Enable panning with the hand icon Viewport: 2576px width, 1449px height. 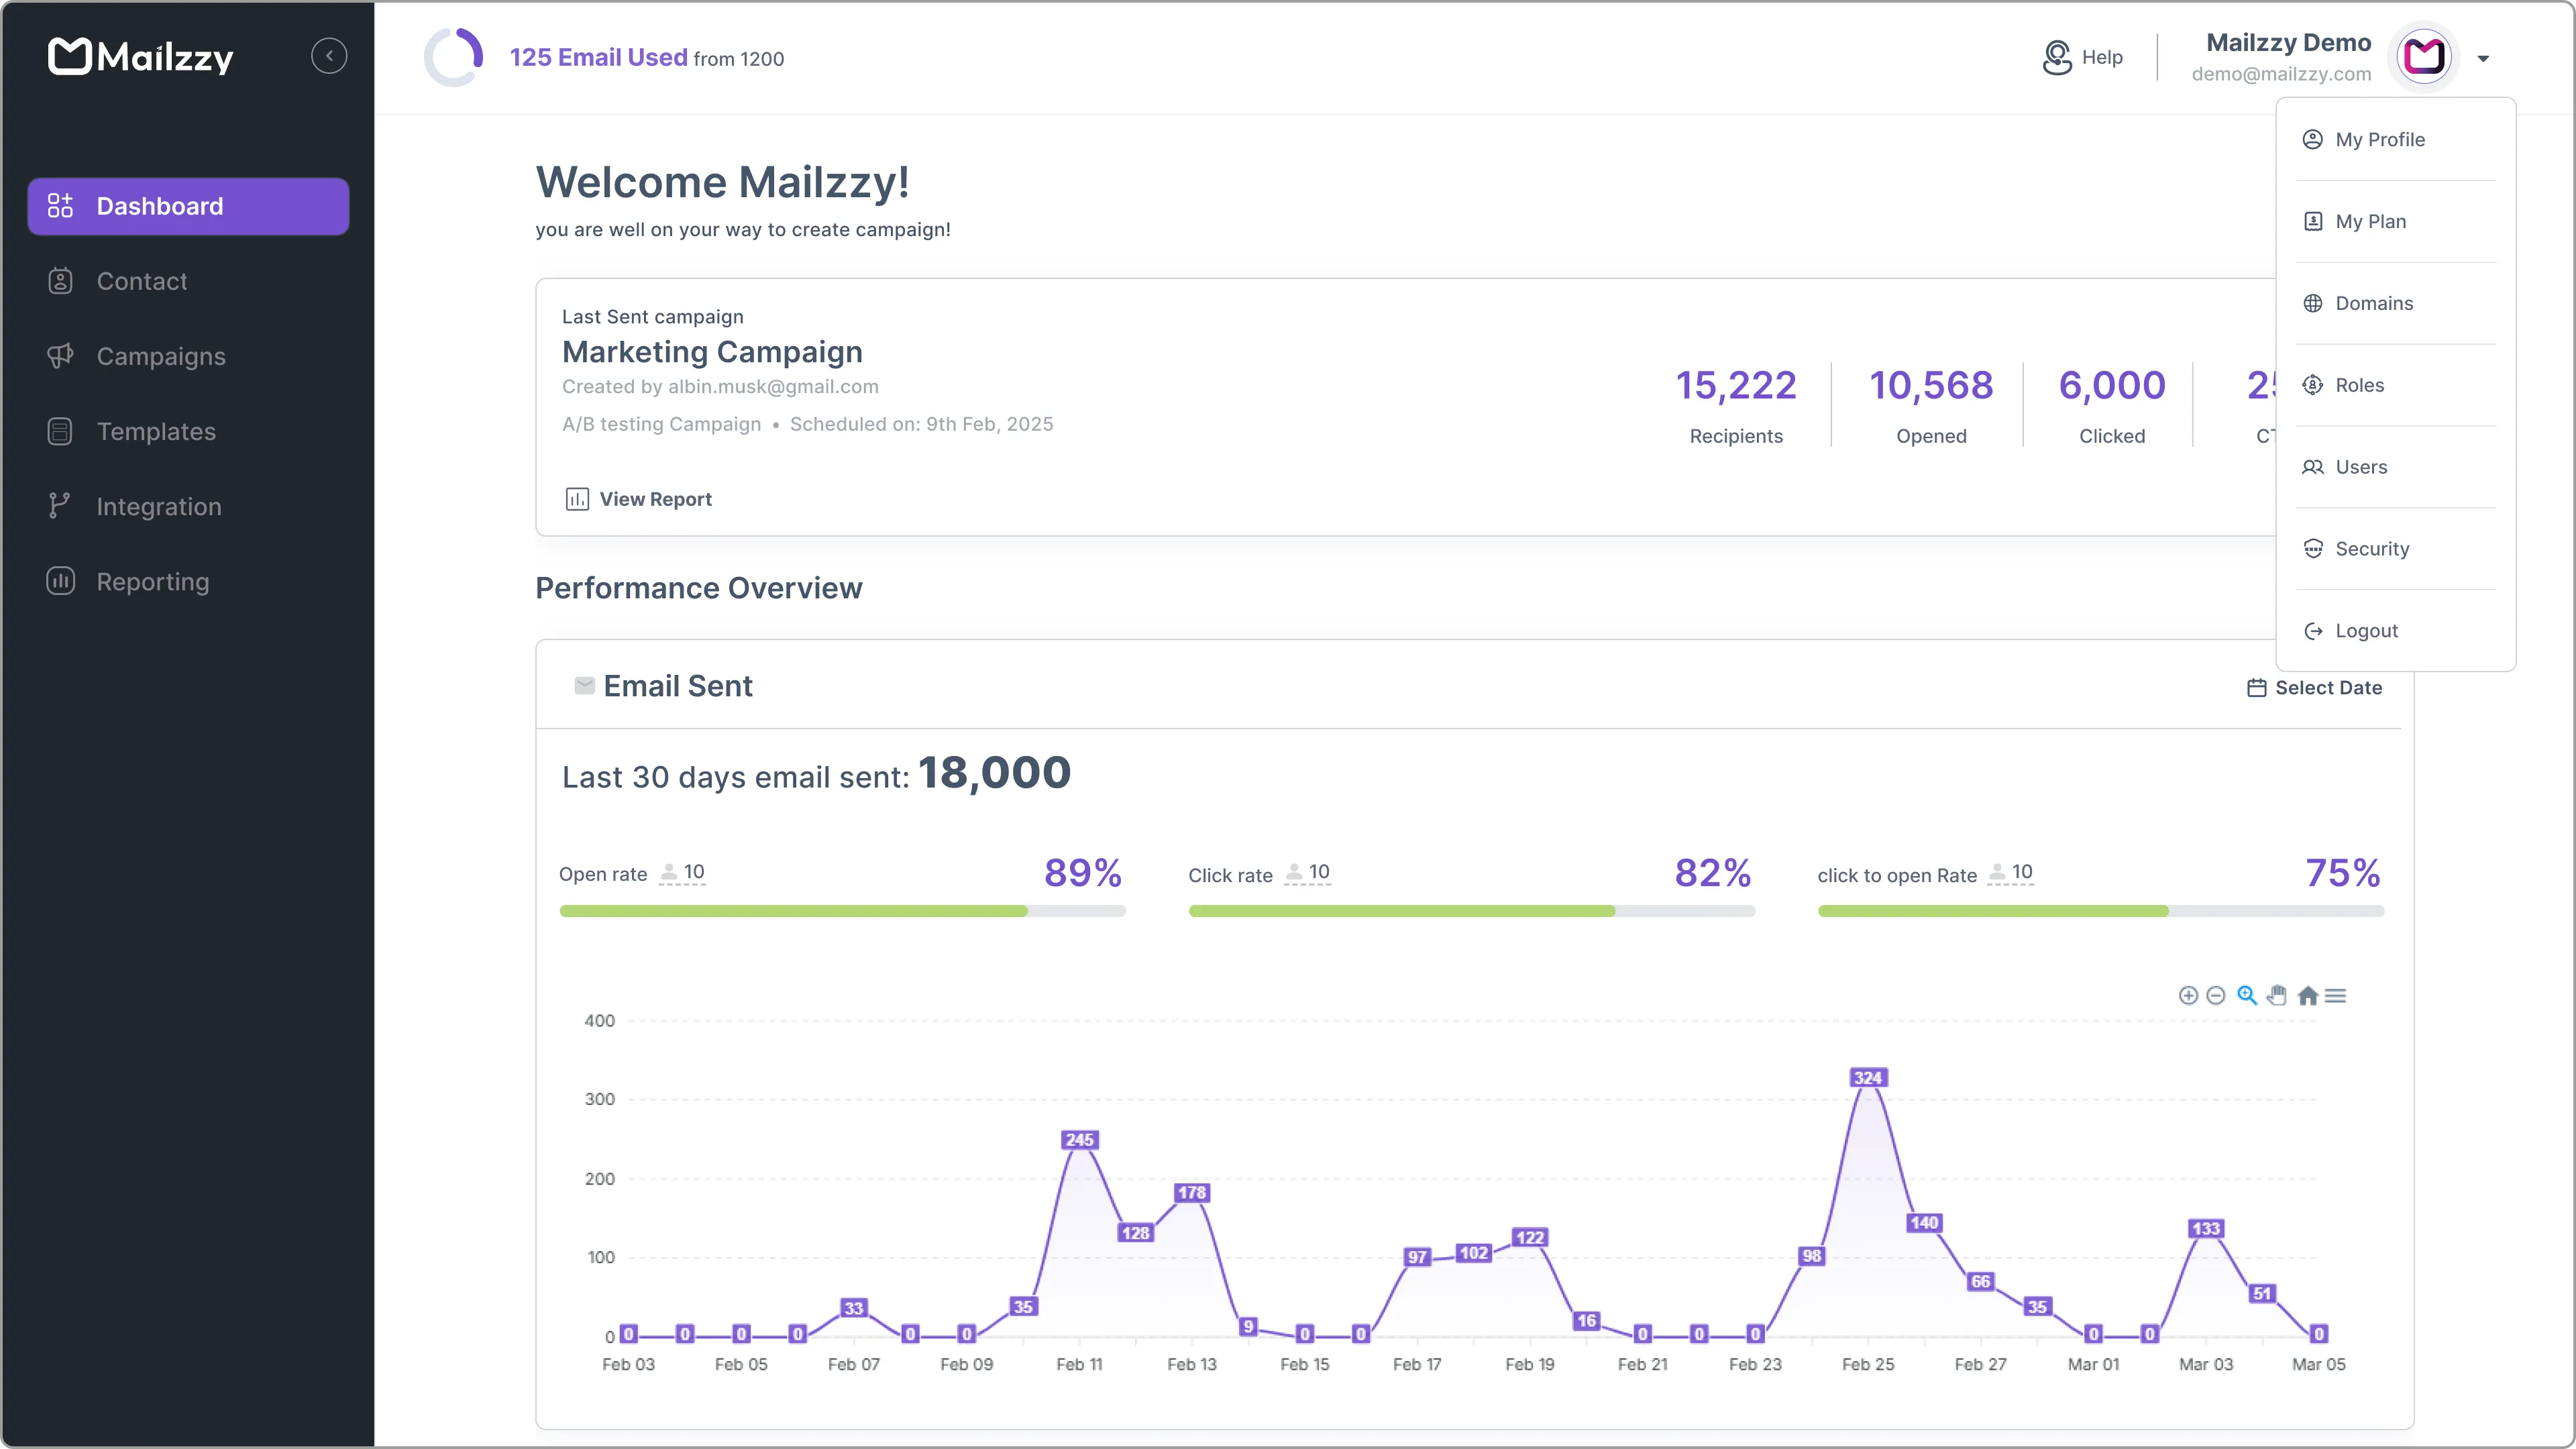pos(2276,995)
